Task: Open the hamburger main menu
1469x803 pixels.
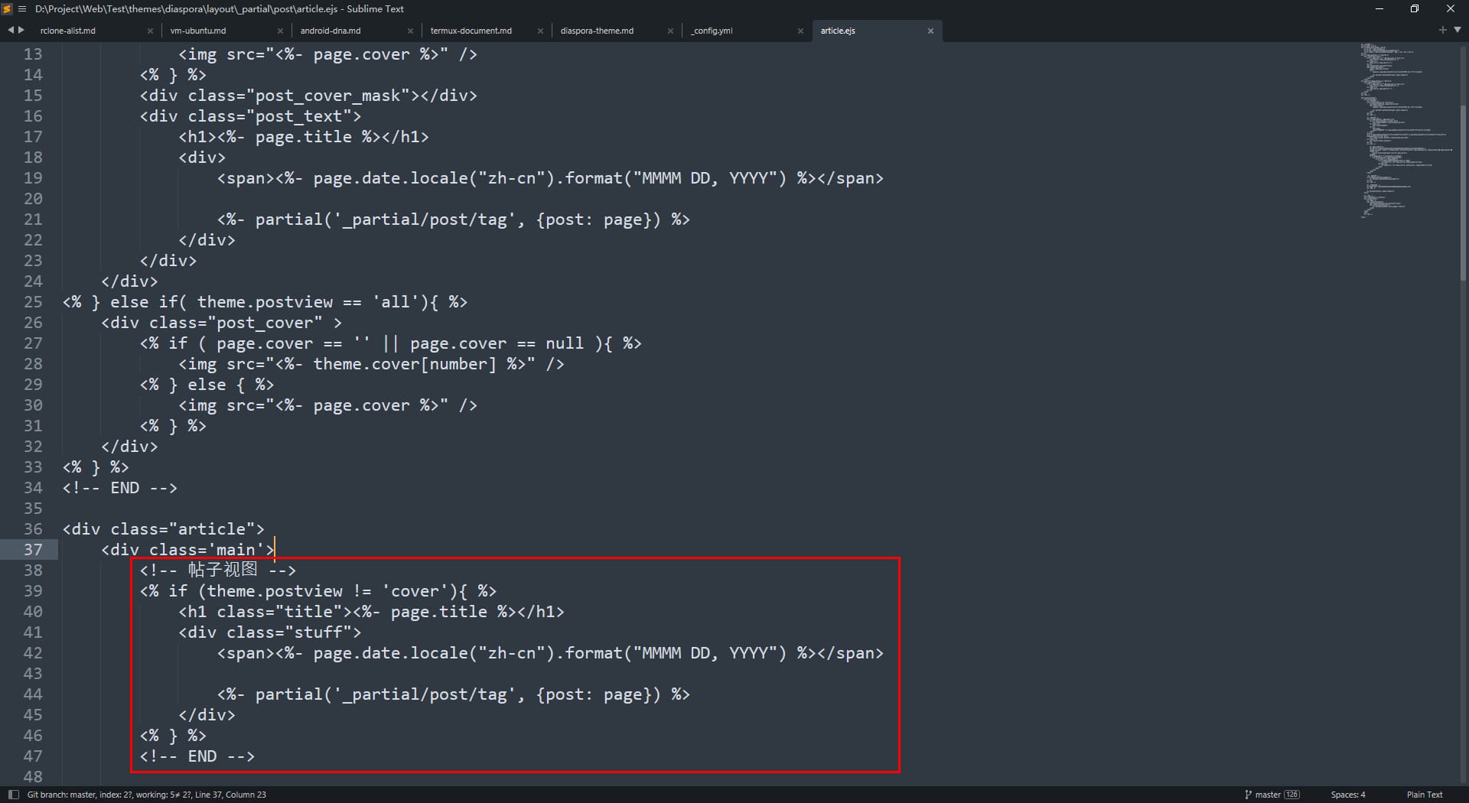Action: [22, 9]
